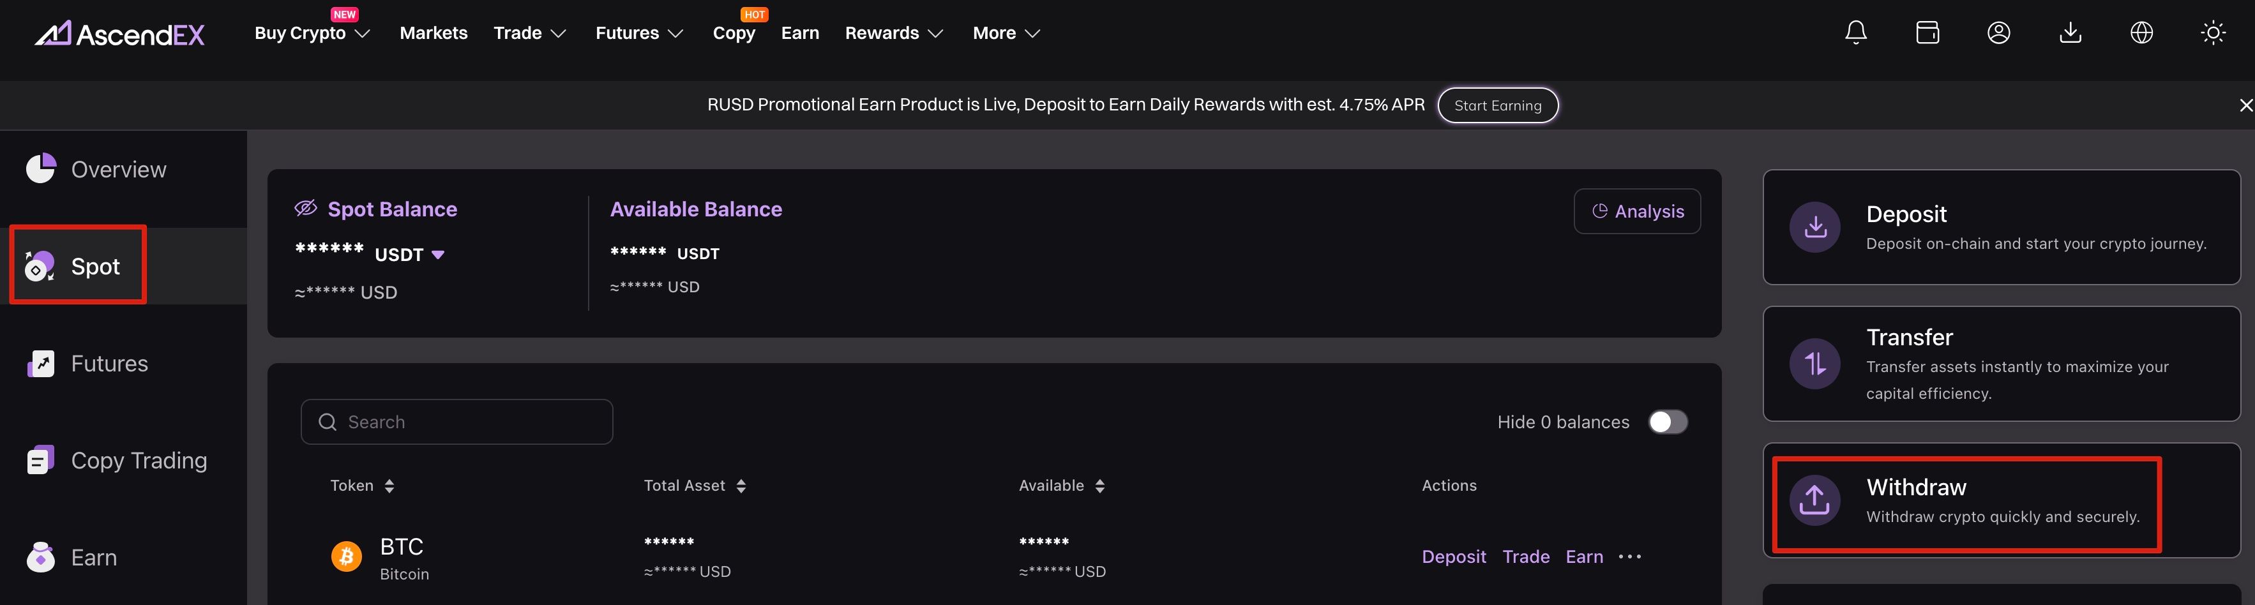Click the AscendEX logo

click(120, 34)
